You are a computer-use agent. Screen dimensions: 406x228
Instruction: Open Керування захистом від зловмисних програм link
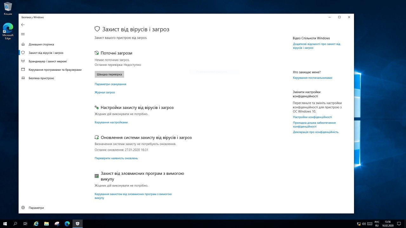point(133,196)
